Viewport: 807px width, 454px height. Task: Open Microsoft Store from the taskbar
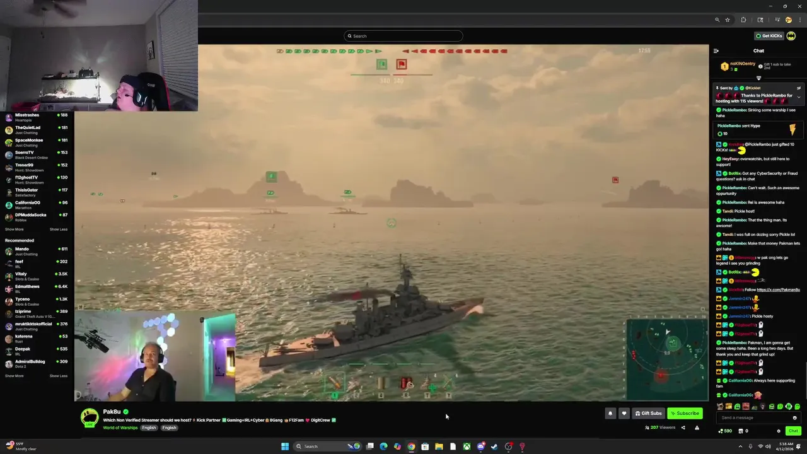point(425,446)
